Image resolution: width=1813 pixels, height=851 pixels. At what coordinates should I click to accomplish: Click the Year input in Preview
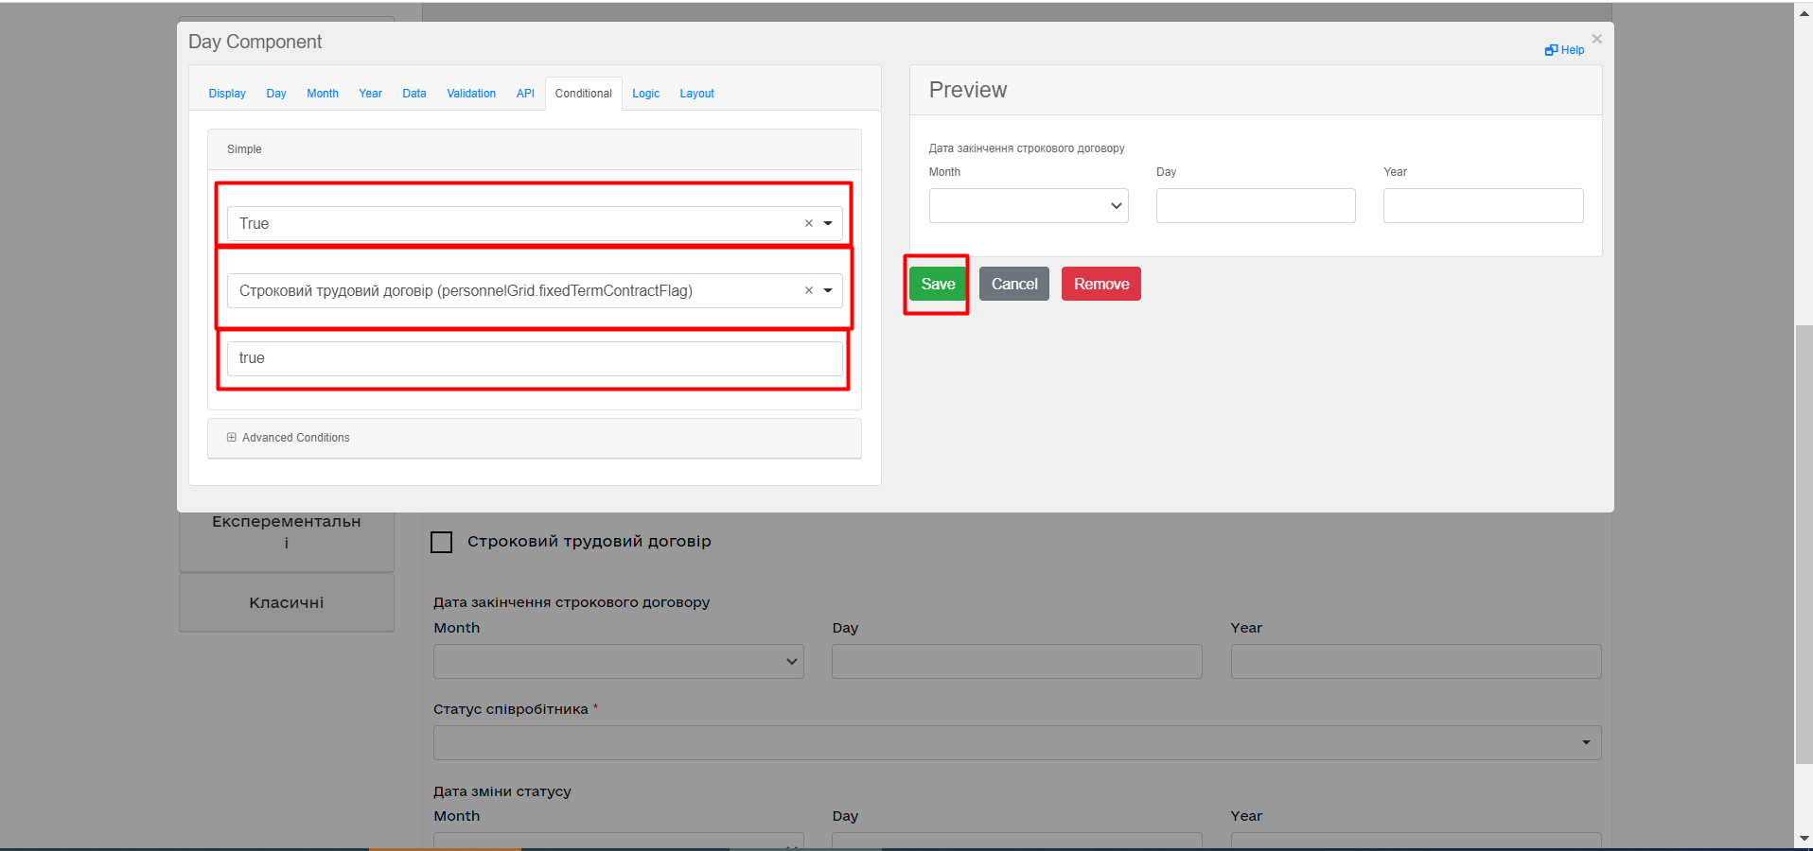pyautogui.click(x=1482, y=206)
